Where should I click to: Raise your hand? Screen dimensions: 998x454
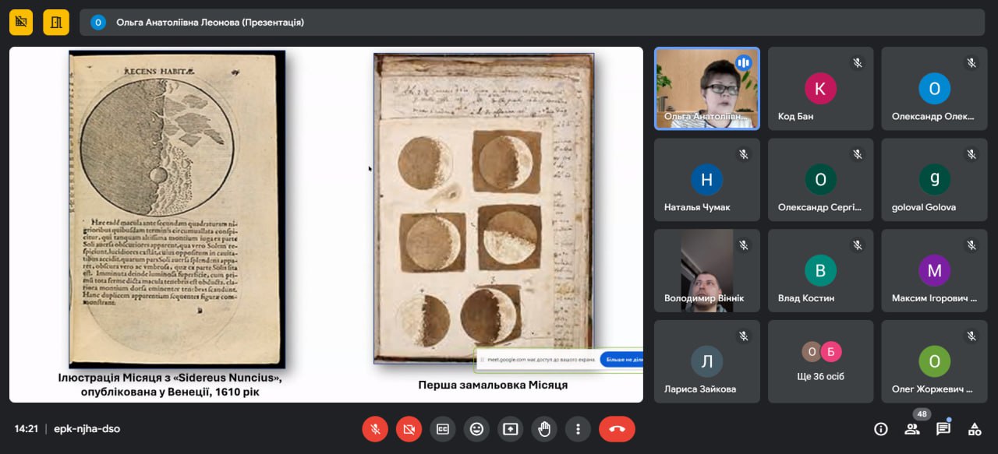click(544, 428)
